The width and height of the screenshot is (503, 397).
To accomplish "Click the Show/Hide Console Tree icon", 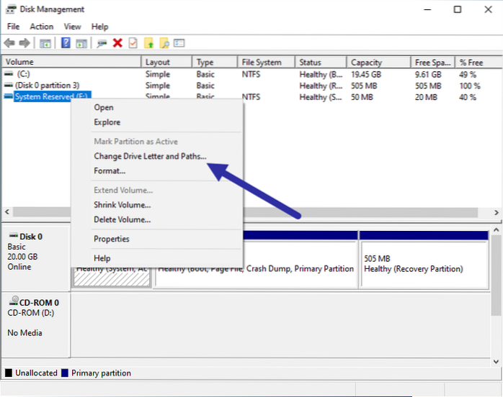I will coord(45,43).
